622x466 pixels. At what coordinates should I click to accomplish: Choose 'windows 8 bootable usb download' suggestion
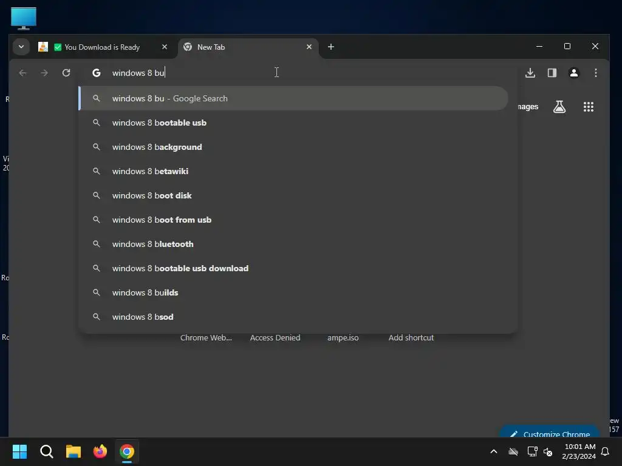293,268
